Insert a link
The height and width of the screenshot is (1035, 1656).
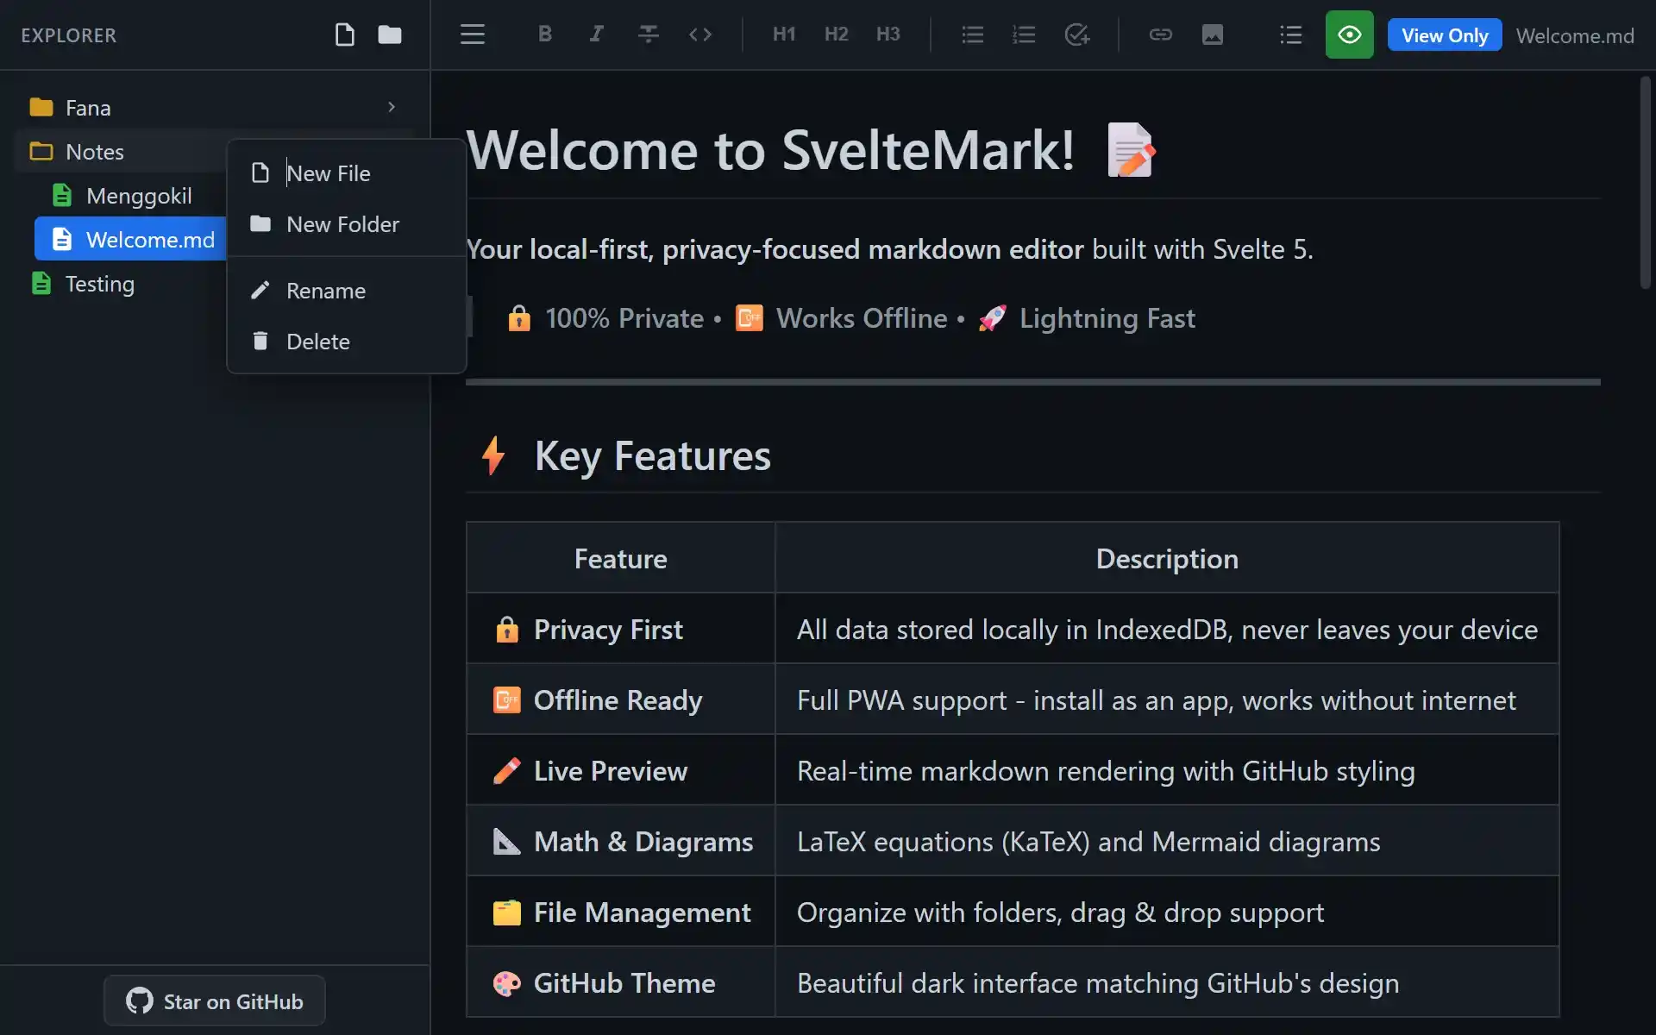pos(1161,34)
